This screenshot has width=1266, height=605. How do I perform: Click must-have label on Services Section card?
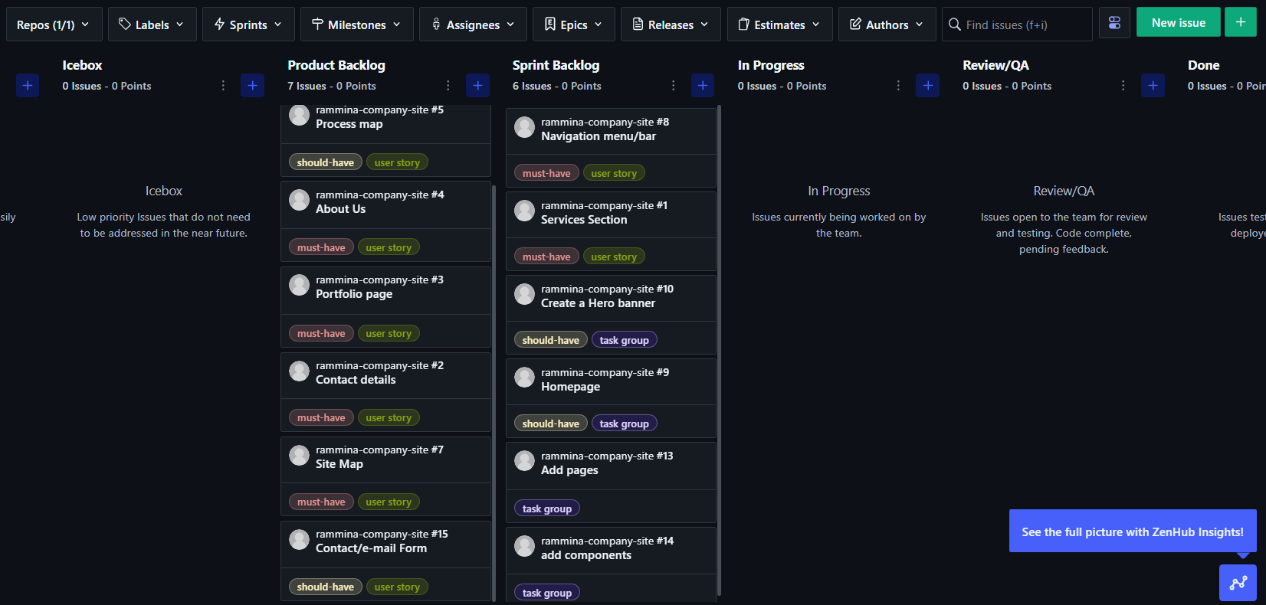pos(546,257)
